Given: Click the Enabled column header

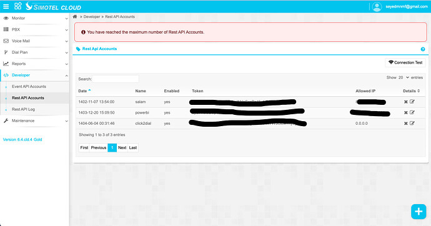Looking at the screenshot, I should point(172,91).
